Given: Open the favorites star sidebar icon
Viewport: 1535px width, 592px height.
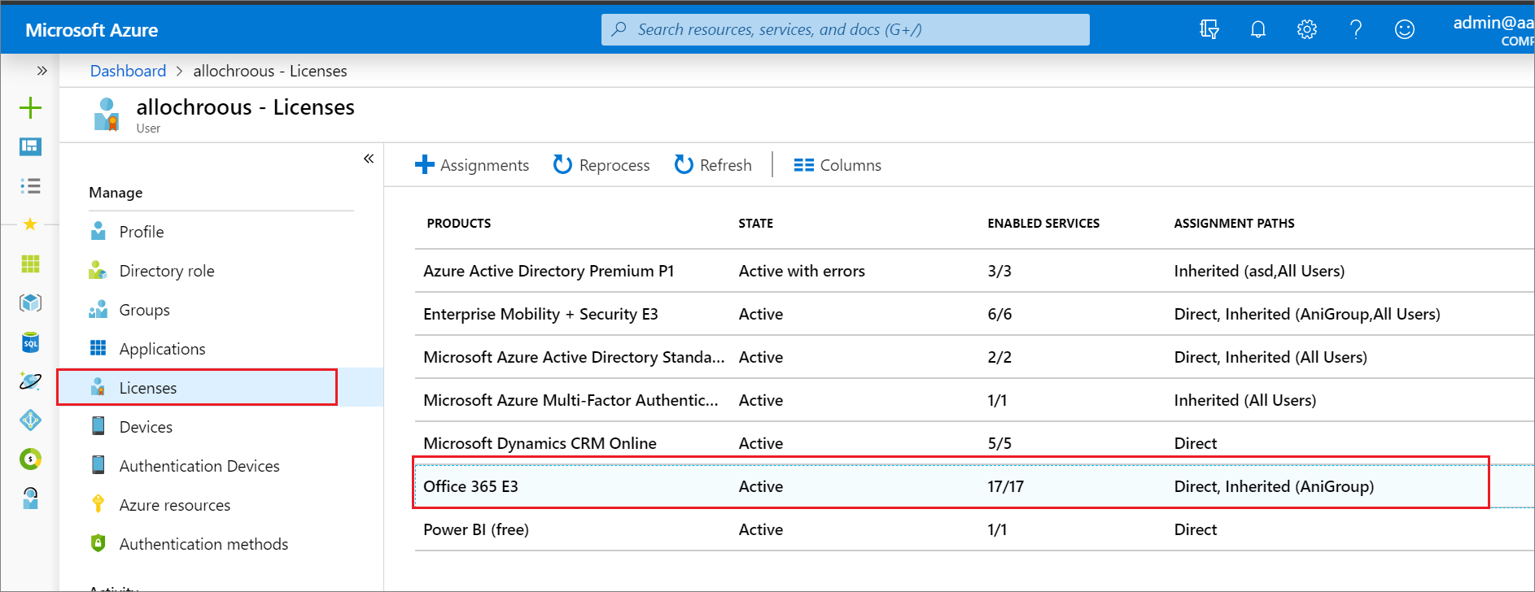Looking at the screenshot, I should click(x=30, y=224).
